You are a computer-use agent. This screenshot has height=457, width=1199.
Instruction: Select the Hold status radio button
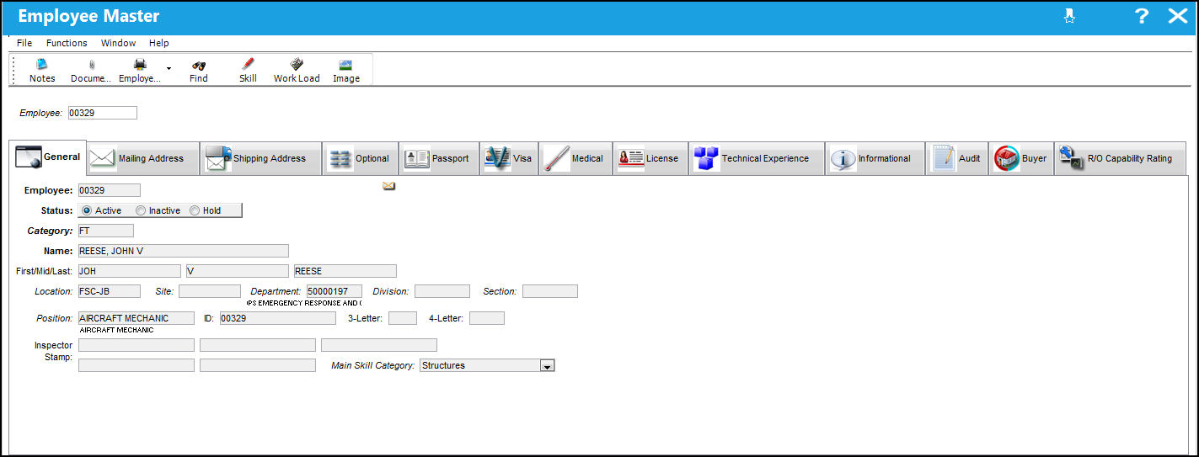point(195,210)
